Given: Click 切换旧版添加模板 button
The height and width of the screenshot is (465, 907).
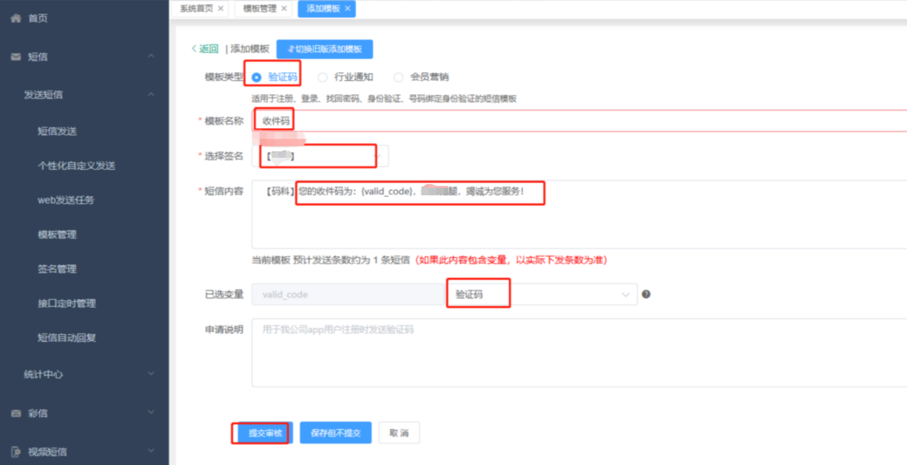Looking at the screenshot, I should click(325, 49).
